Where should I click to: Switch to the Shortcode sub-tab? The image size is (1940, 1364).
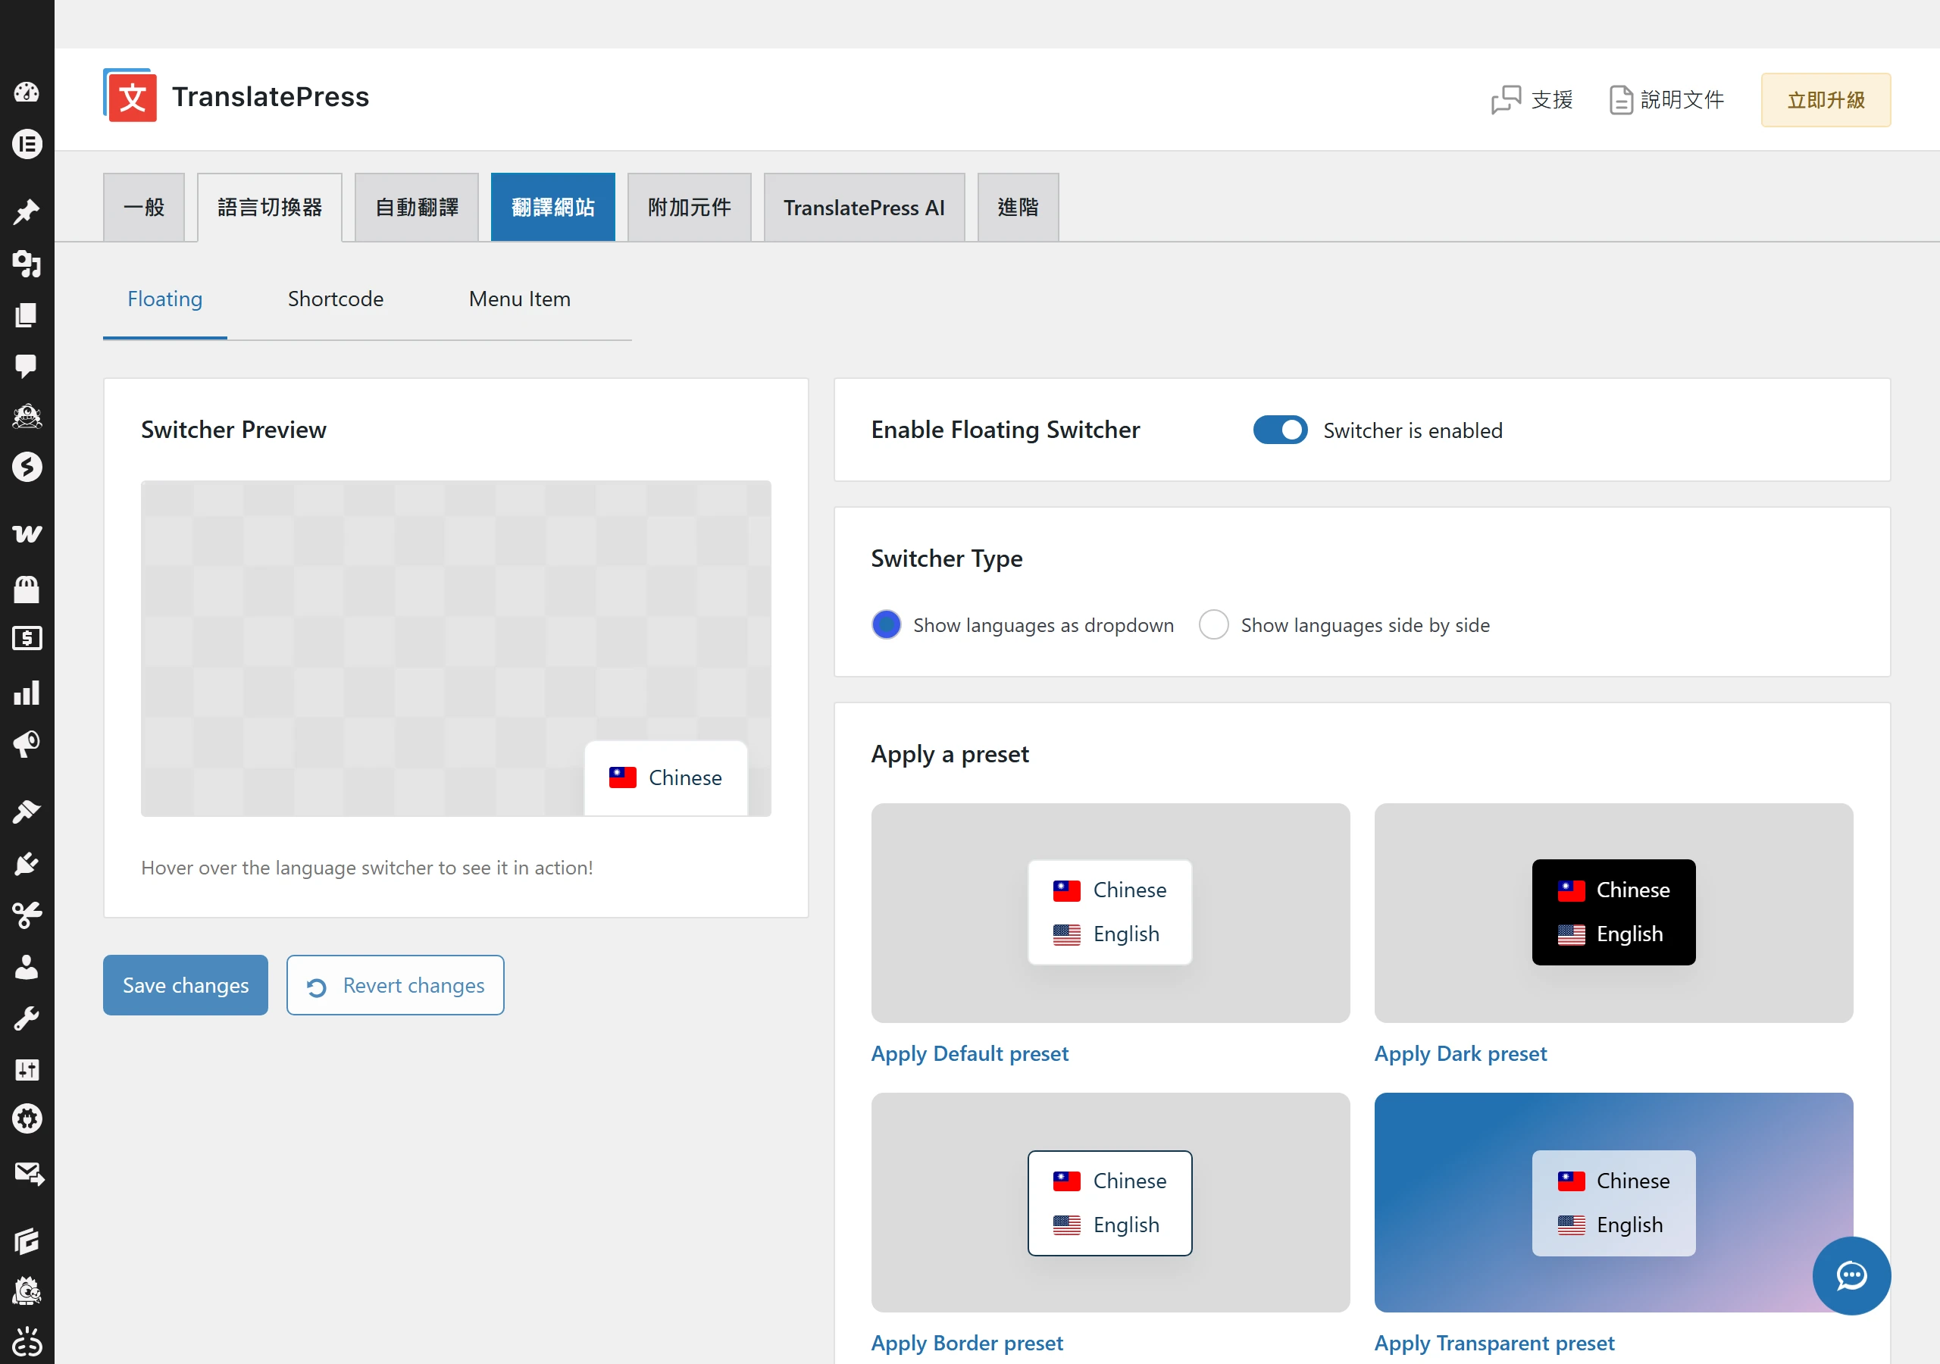click(x=336, y=299)
